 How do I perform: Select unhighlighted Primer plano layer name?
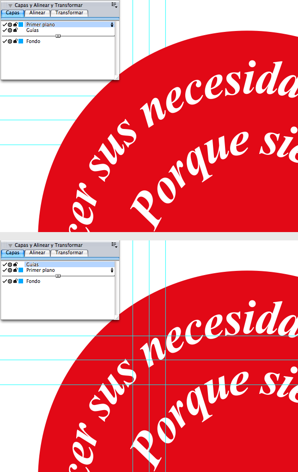[x=41, y=270]
